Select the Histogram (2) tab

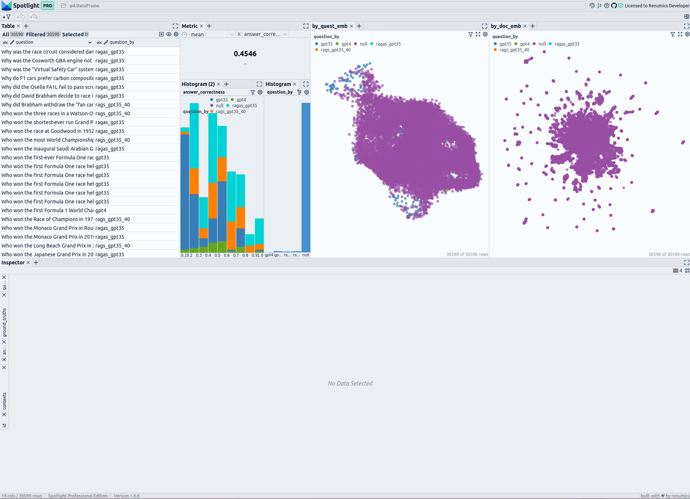tap(198, 84)
